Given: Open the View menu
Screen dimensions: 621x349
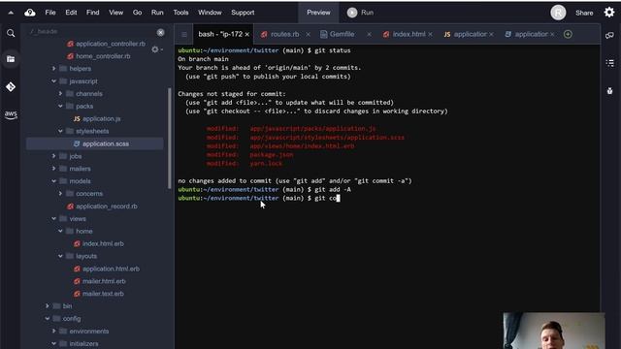Looking at the screenshot, I should pyautogui.click(x=116, y=13).
